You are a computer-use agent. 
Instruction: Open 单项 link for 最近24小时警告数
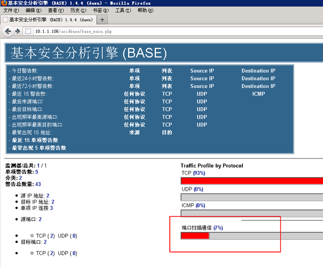[x=135, y=78]
